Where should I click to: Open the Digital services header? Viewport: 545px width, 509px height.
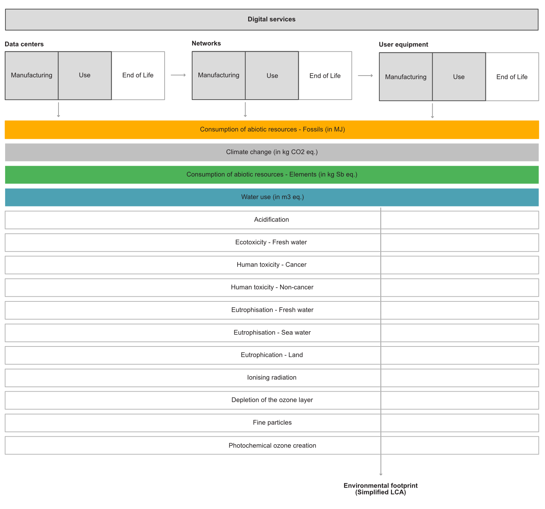tap(271, 19)
